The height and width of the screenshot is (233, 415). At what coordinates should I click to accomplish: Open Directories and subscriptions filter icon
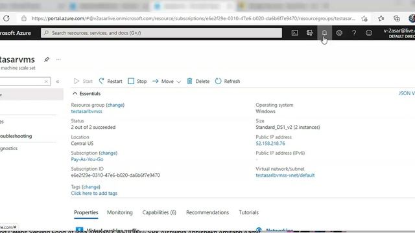[309, 33]
